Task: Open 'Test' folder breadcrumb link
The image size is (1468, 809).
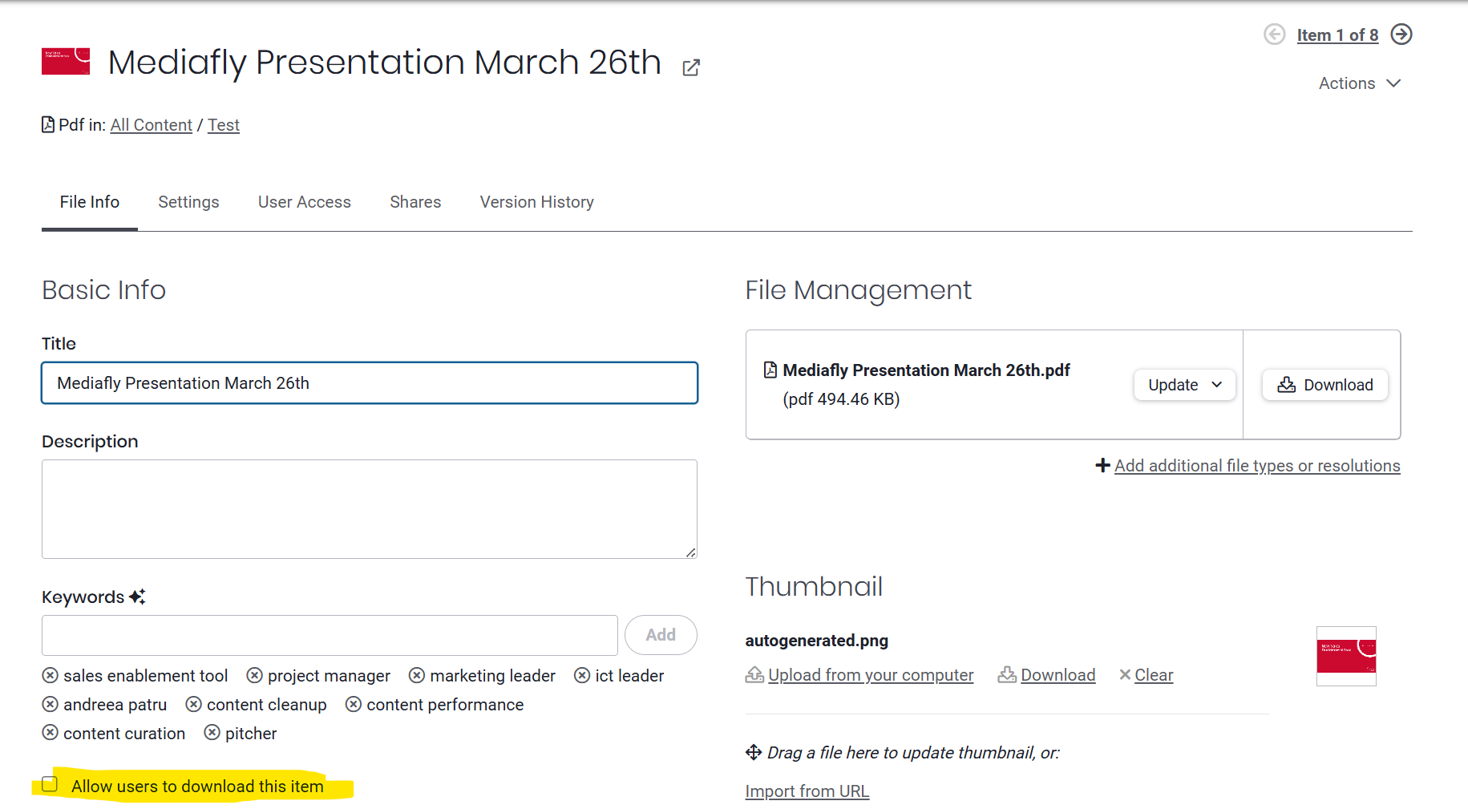Action: [x=224, y=125]
